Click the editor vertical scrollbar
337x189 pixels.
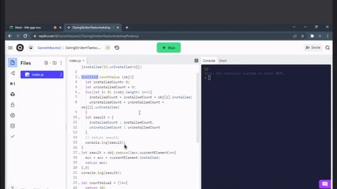click(197, 108)
